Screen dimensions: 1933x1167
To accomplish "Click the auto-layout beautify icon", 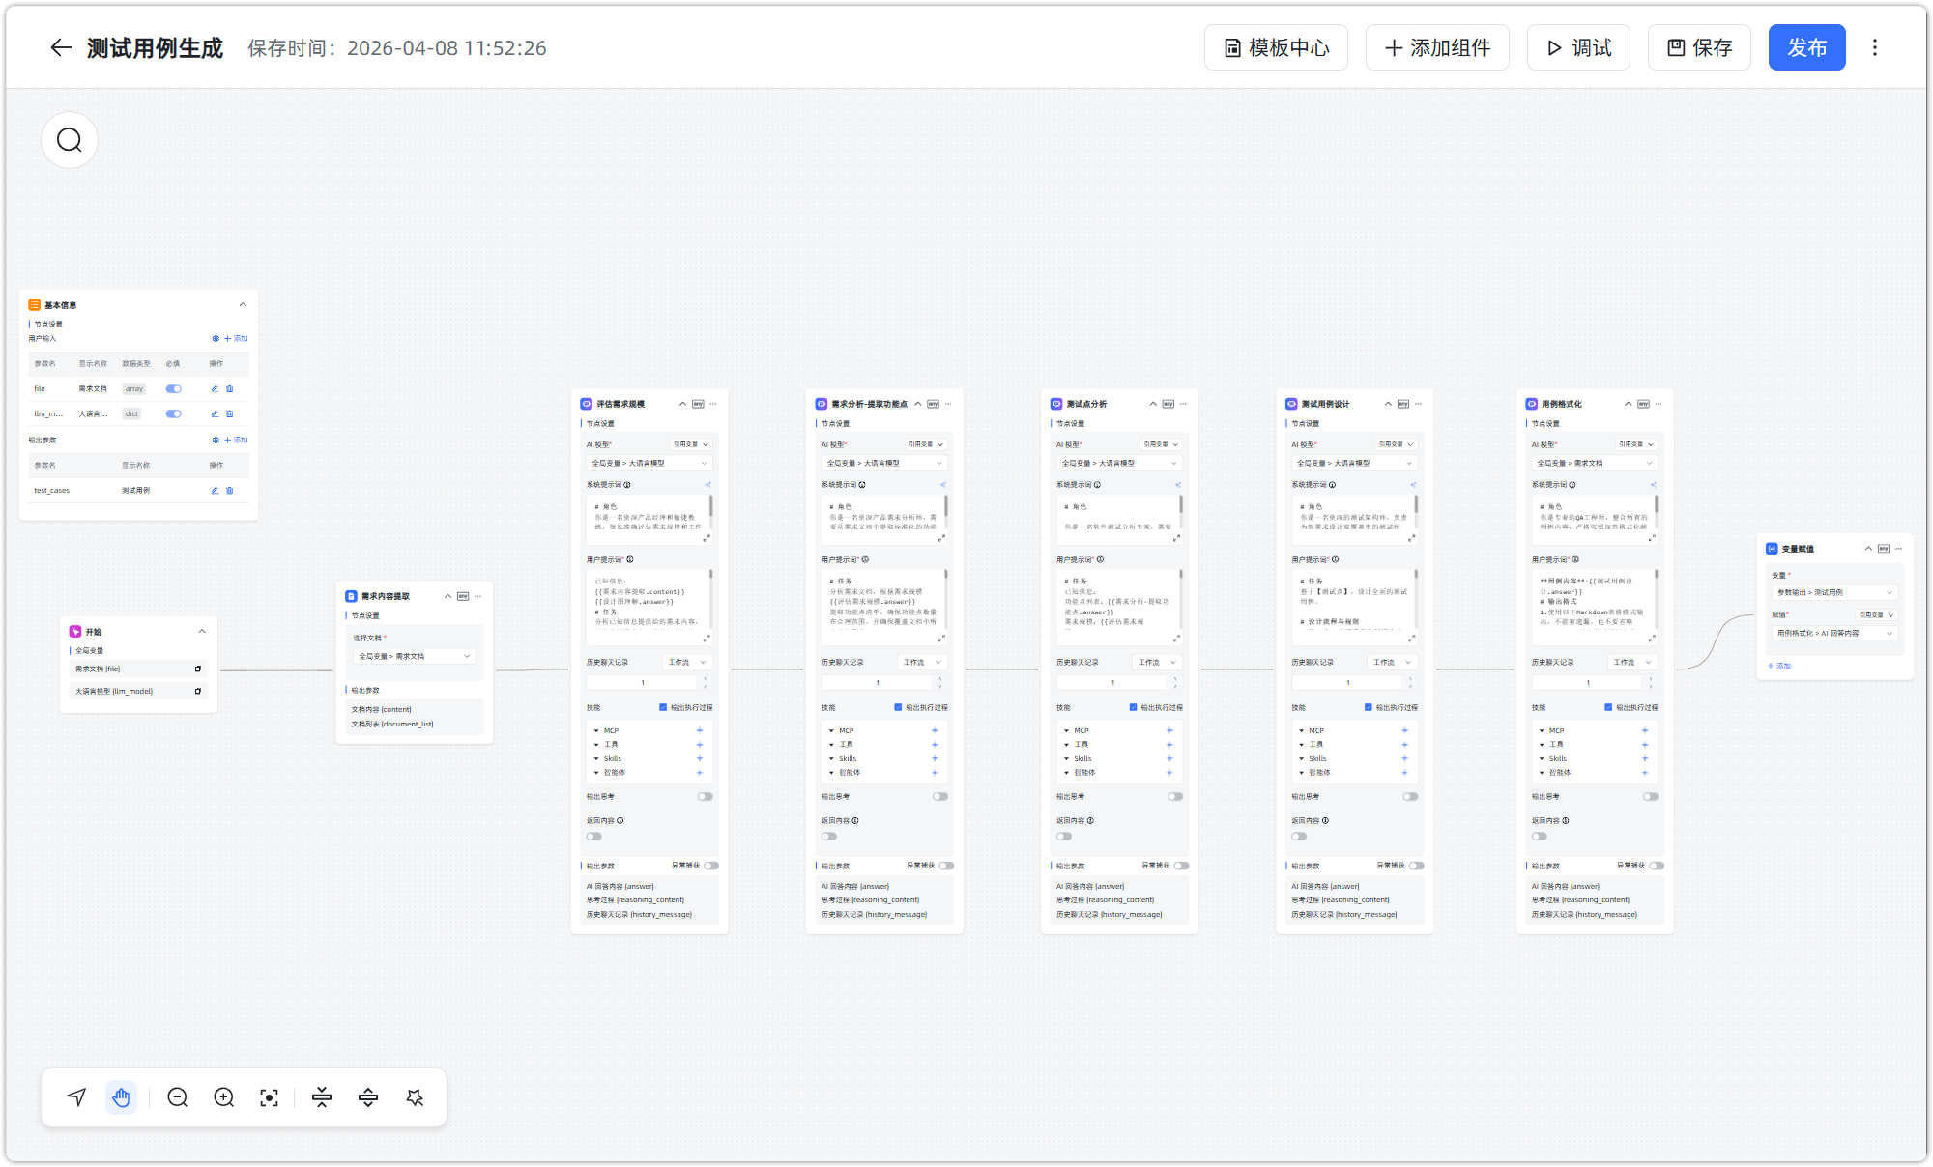I will [x=416, y=1097].
